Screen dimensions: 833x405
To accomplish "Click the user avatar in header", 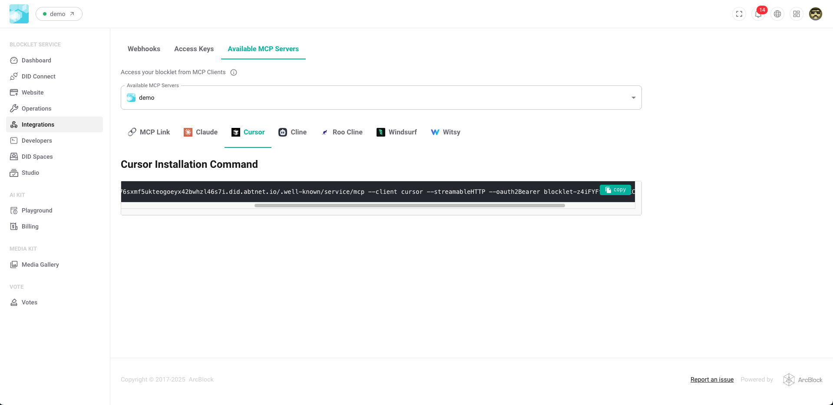I will (816, 14).
